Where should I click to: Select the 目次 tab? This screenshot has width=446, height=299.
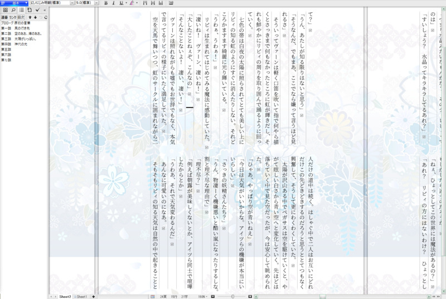(21, 17)
